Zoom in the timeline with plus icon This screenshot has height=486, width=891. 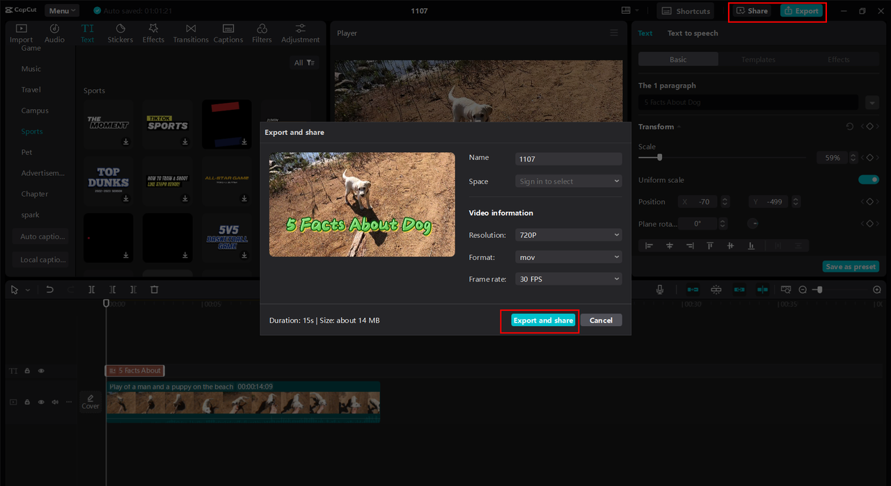pos(877,289)
